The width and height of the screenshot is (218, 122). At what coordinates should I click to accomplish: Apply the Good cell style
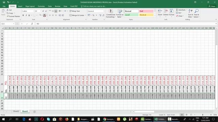[x=131, y=15]
